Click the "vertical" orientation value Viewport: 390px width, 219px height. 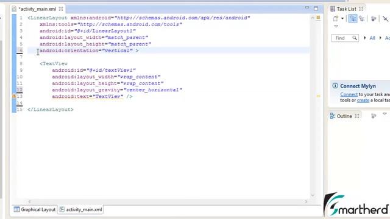pos(117,50)
